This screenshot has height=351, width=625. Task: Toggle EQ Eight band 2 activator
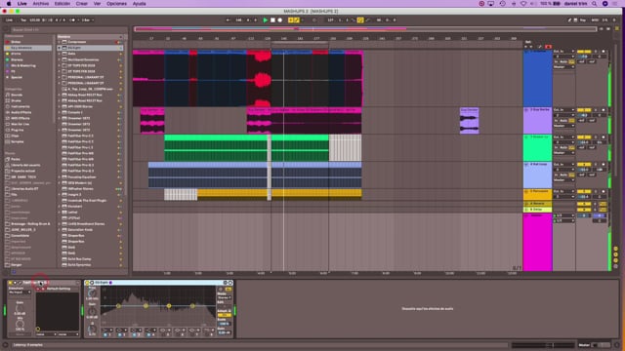click(x=120, y=335)
